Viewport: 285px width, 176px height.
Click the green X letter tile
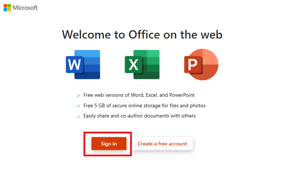(x=133, y=65)
